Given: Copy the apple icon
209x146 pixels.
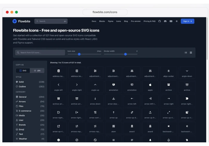Looking at the screenshot, I should coord(150,87).
